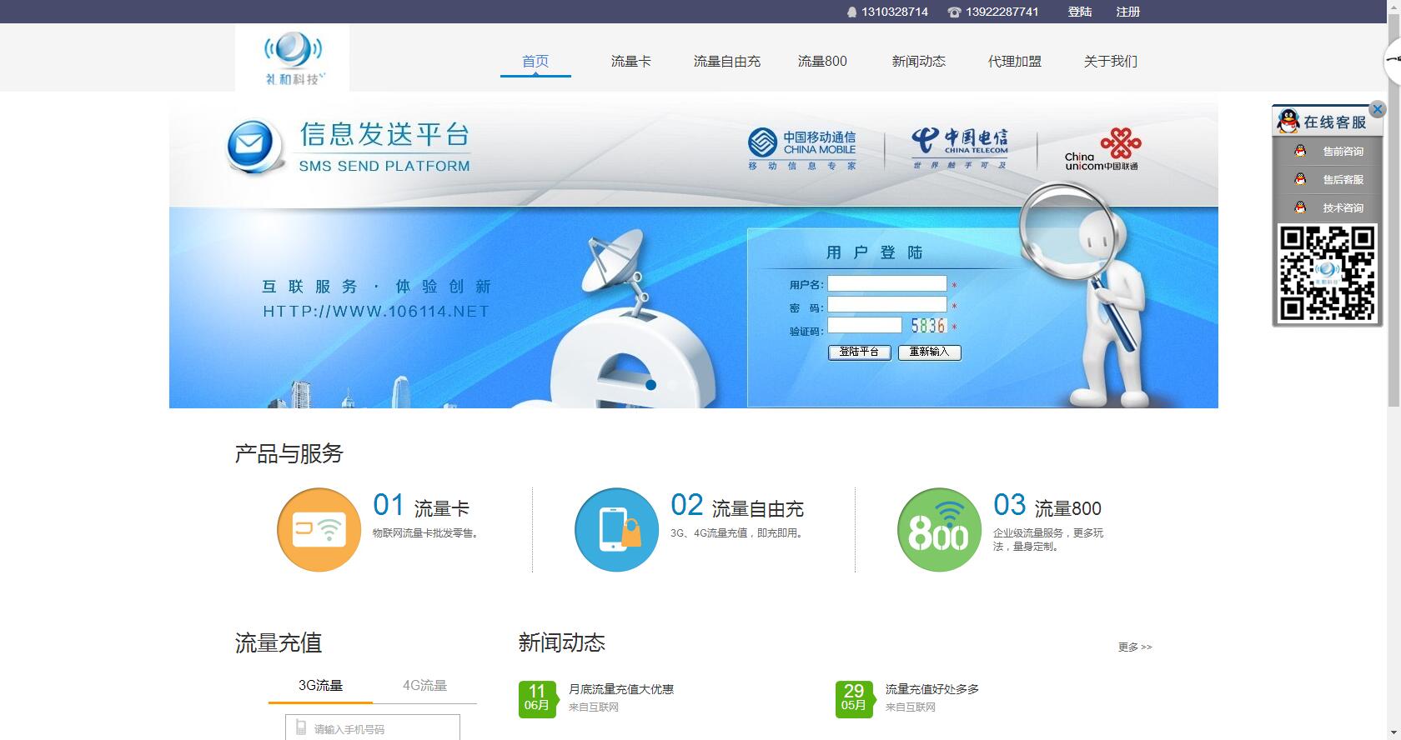Select the 3G流量 tab
Viewport: 1401px width, 740px height.
pyautogui.click(x=320, y=686)
